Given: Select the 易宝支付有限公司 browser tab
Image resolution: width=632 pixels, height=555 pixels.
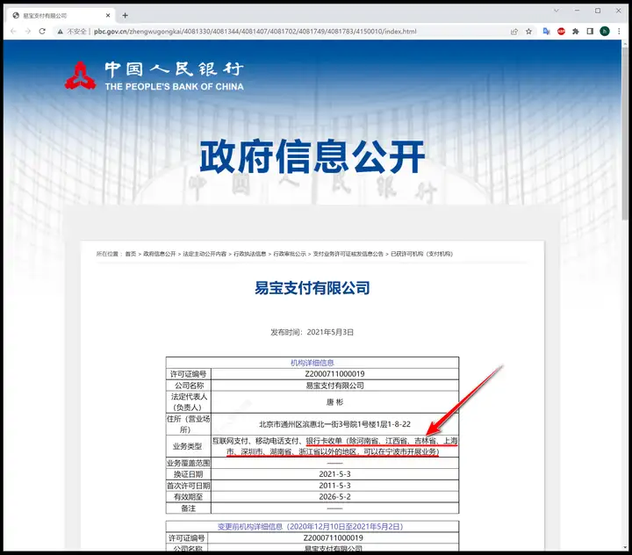Looking at the screenshot, I should pyautogui.click(x=61, y=15).
